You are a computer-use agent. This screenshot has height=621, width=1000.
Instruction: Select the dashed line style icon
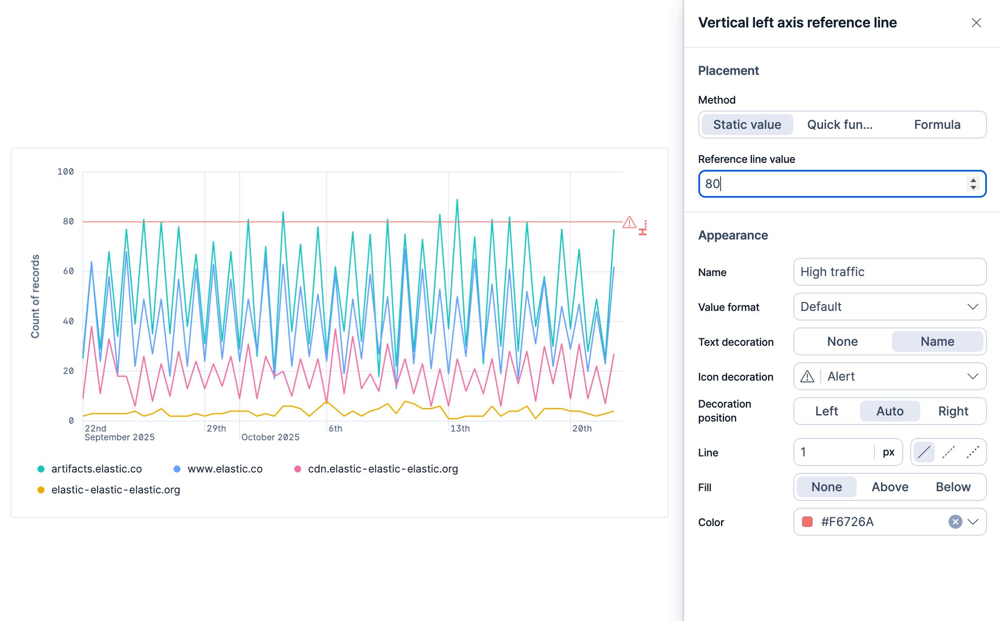[948, 452]
